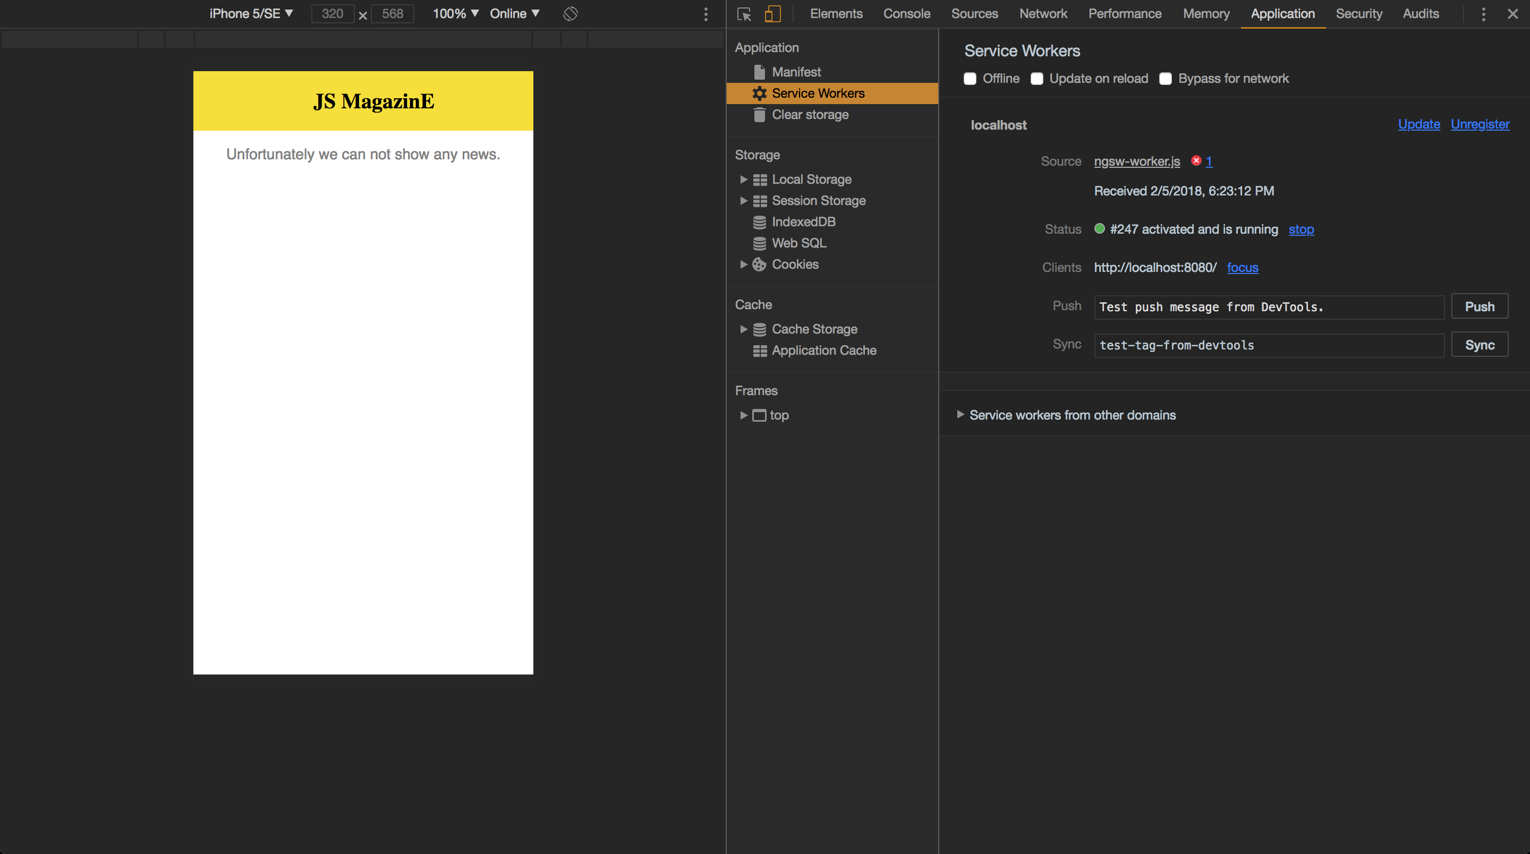Image resolution: width=1530 pixels, height=854 pixels.
Task: Select the Manifest item with document icon
Action: (x=759, y=72)
